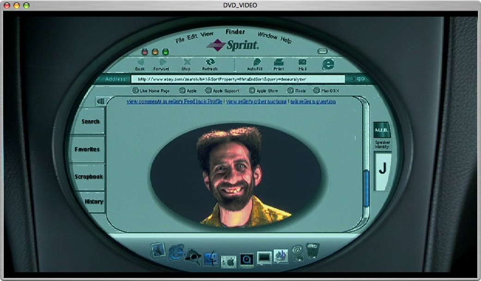The width and height of the screenshot is (481, 281).
Task: Open Sherlock search from the dock
Action: point(193,255)
